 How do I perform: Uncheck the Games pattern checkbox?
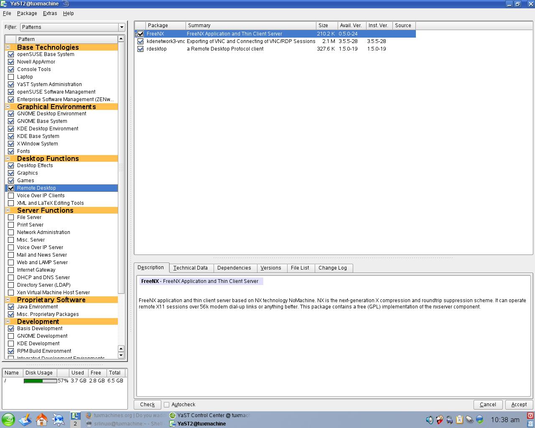[11, 181]
